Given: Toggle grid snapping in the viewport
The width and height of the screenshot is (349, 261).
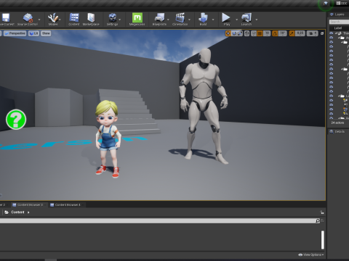Looking at the screenshot, I should point(260,33).
